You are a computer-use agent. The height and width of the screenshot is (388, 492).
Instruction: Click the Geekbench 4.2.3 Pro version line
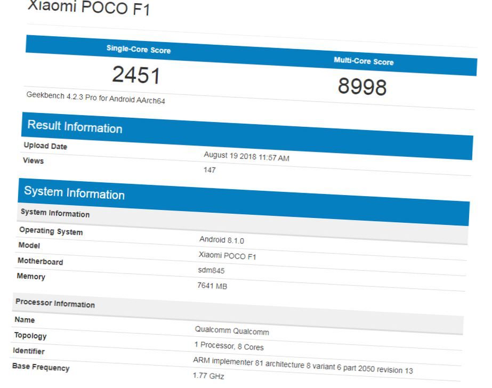pos(96,98)
